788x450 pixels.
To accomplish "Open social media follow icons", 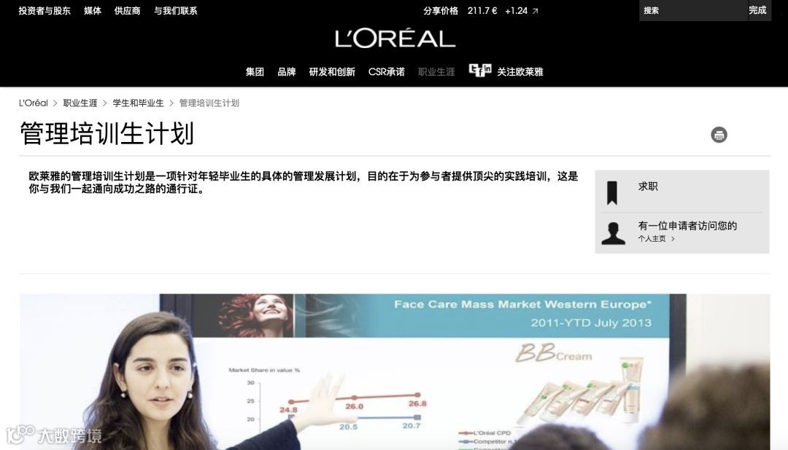I will pos(480,70).
